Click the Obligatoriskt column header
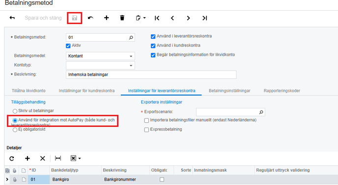 162,170
